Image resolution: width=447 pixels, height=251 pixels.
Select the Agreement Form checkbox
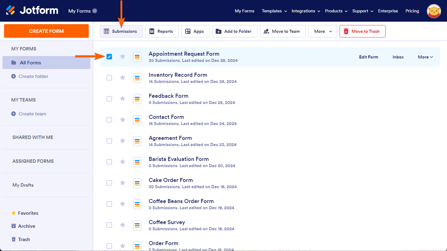pyautogui.click(x=109, y=141)
